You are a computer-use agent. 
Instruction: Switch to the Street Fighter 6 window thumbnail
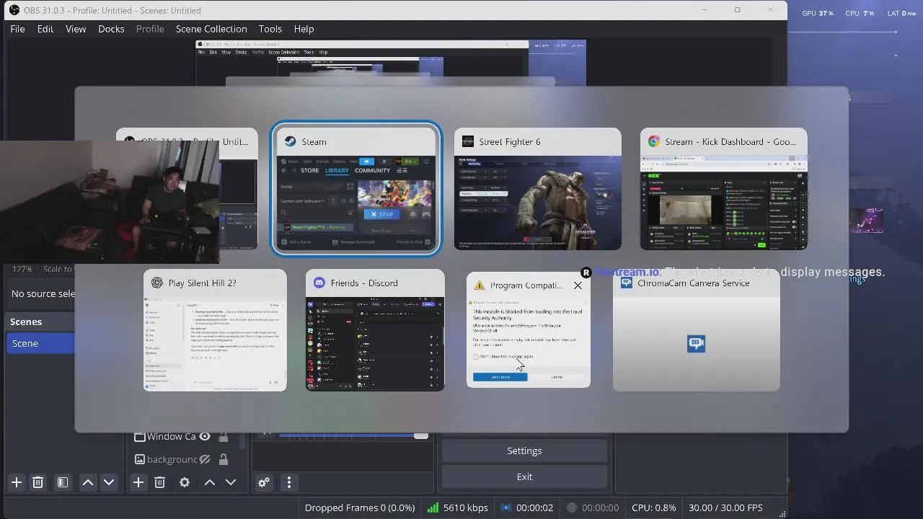538,189
